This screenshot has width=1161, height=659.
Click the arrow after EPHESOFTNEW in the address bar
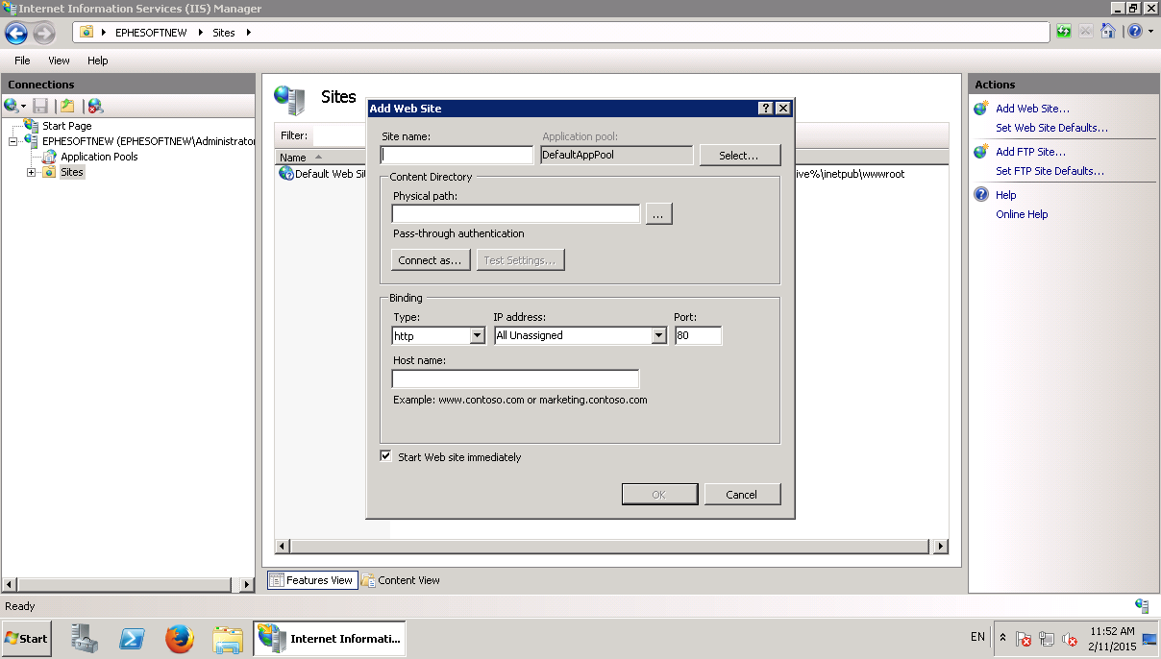(x=202, y=33)
